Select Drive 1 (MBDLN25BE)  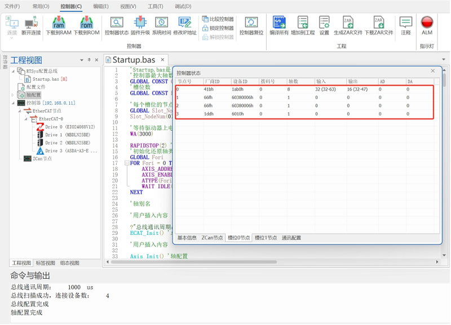click(x=64, y=135)
